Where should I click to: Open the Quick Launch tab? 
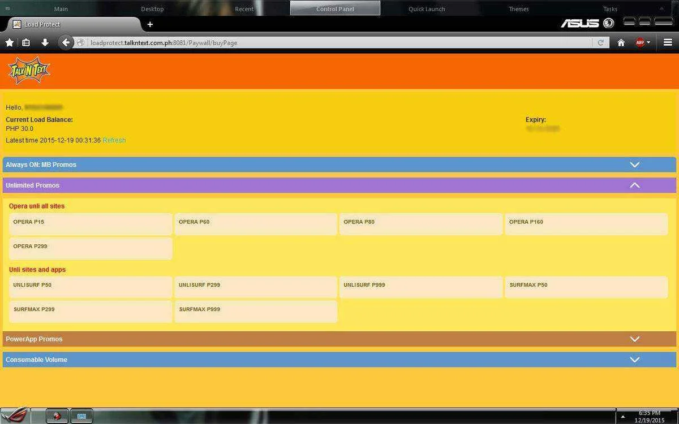[x=427, y=8]
